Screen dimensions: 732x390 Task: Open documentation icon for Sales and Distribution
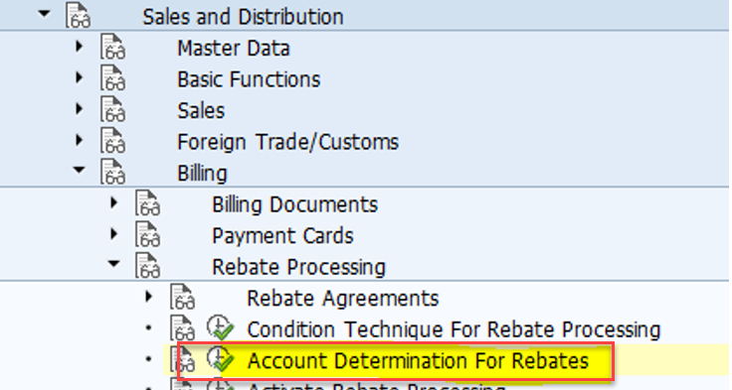point(78,15)
